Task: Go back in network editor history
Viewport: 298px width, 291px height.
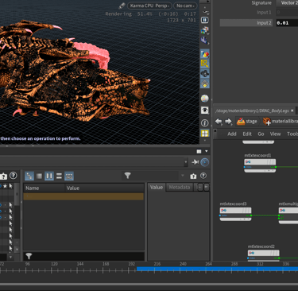Action: [x=219, y=122]
